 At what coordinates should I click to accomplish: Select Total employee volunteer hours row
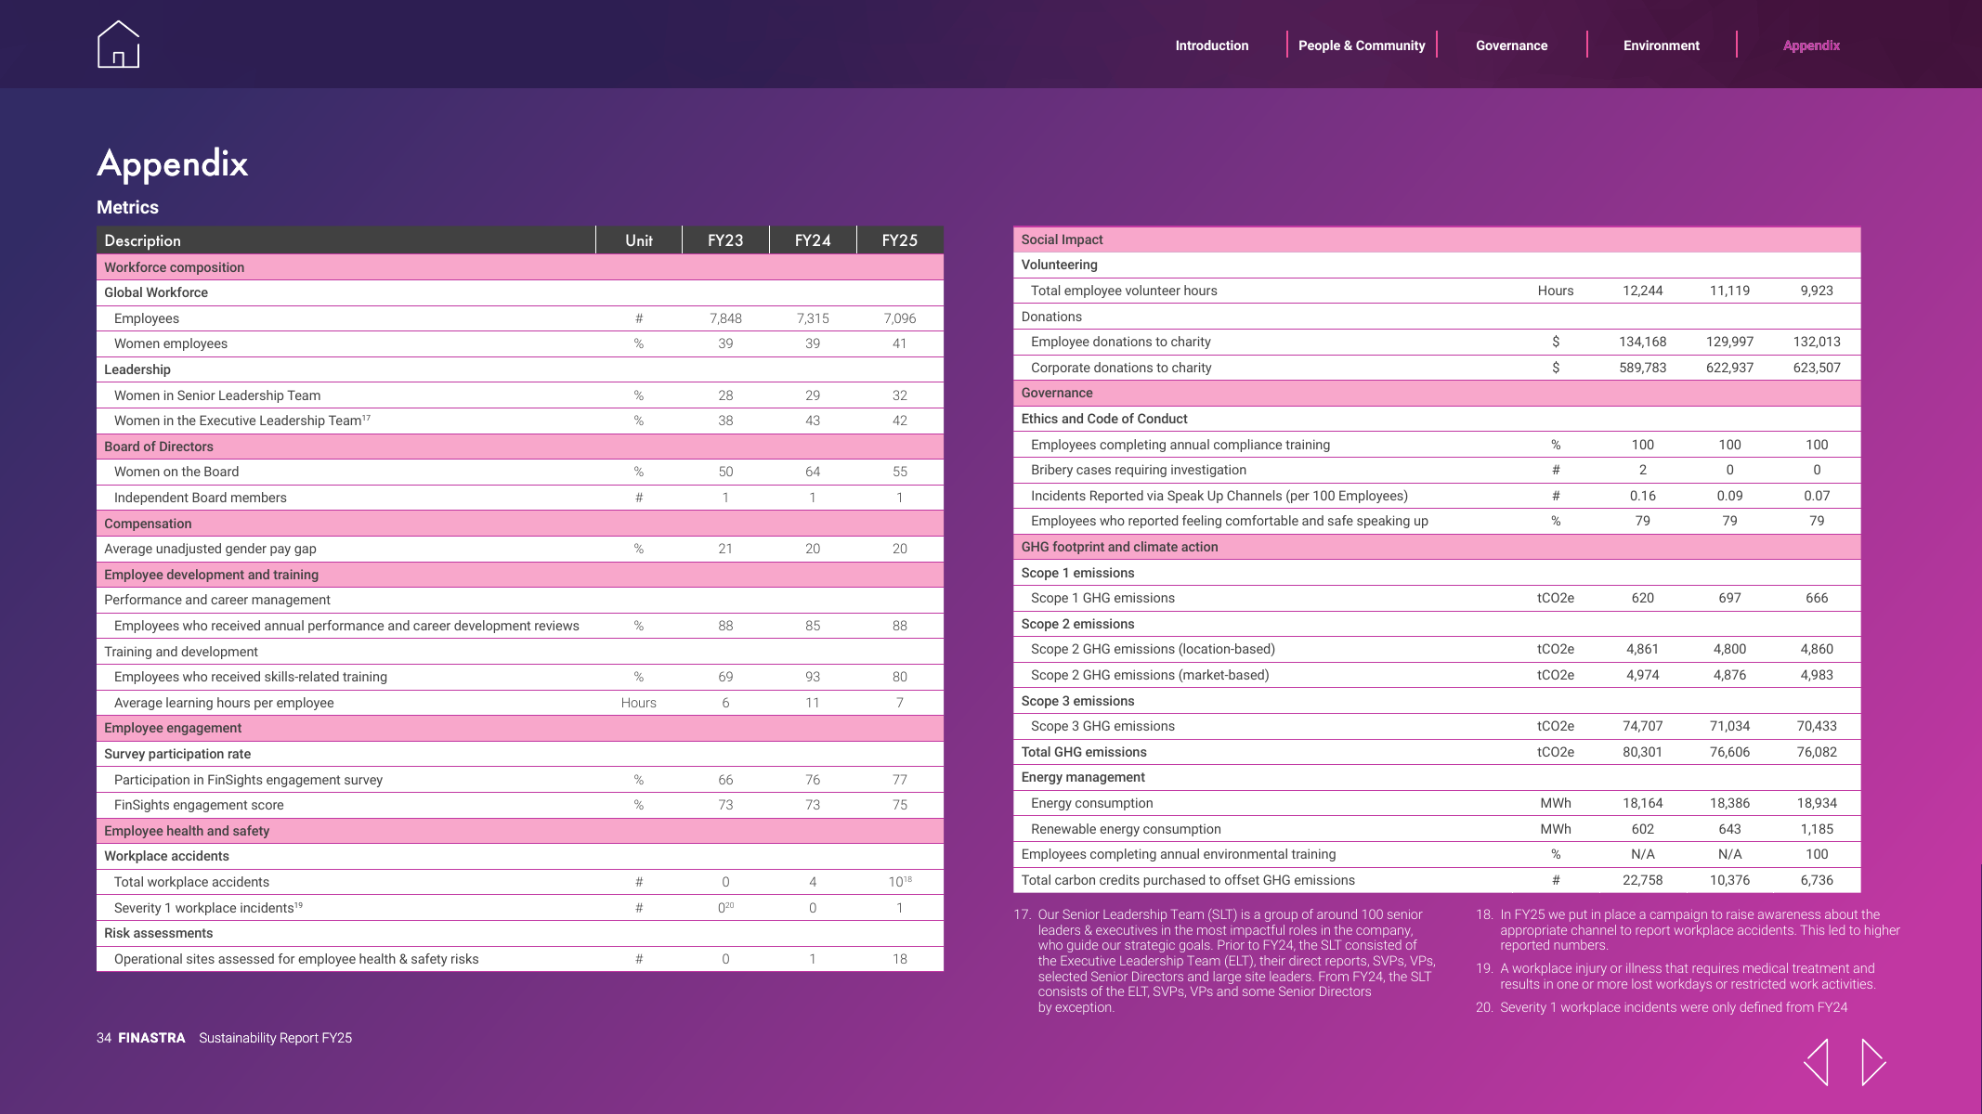pos(1437,291)
